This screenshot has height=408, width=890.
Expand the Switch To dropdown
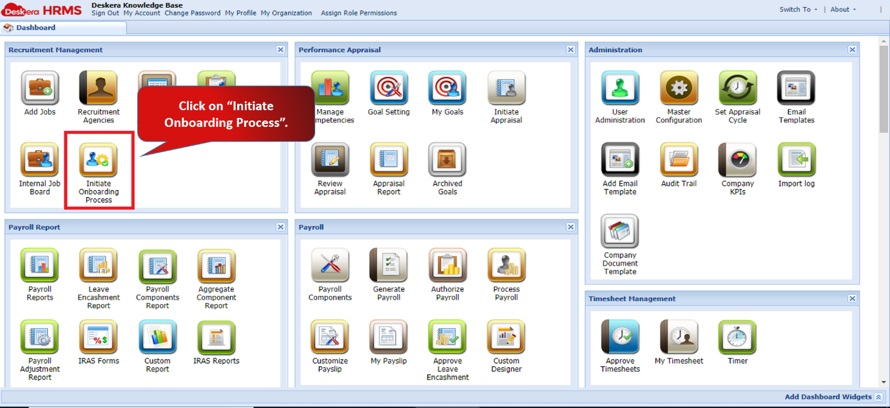click(x=798, y=10)
